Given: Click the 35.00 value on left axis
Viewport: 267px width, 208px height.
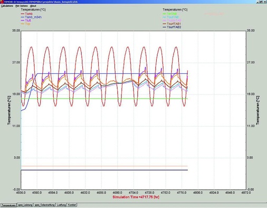Looking at the screenshot, I should [x=16, y=31].
